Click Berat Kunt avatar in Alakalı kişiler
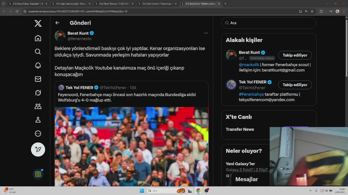This screenshot has height=195, width=348. [x=231, y=55]
